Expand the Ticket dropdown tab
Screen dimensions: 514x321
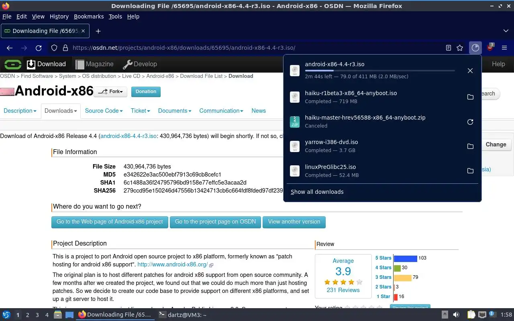point(140,111)
